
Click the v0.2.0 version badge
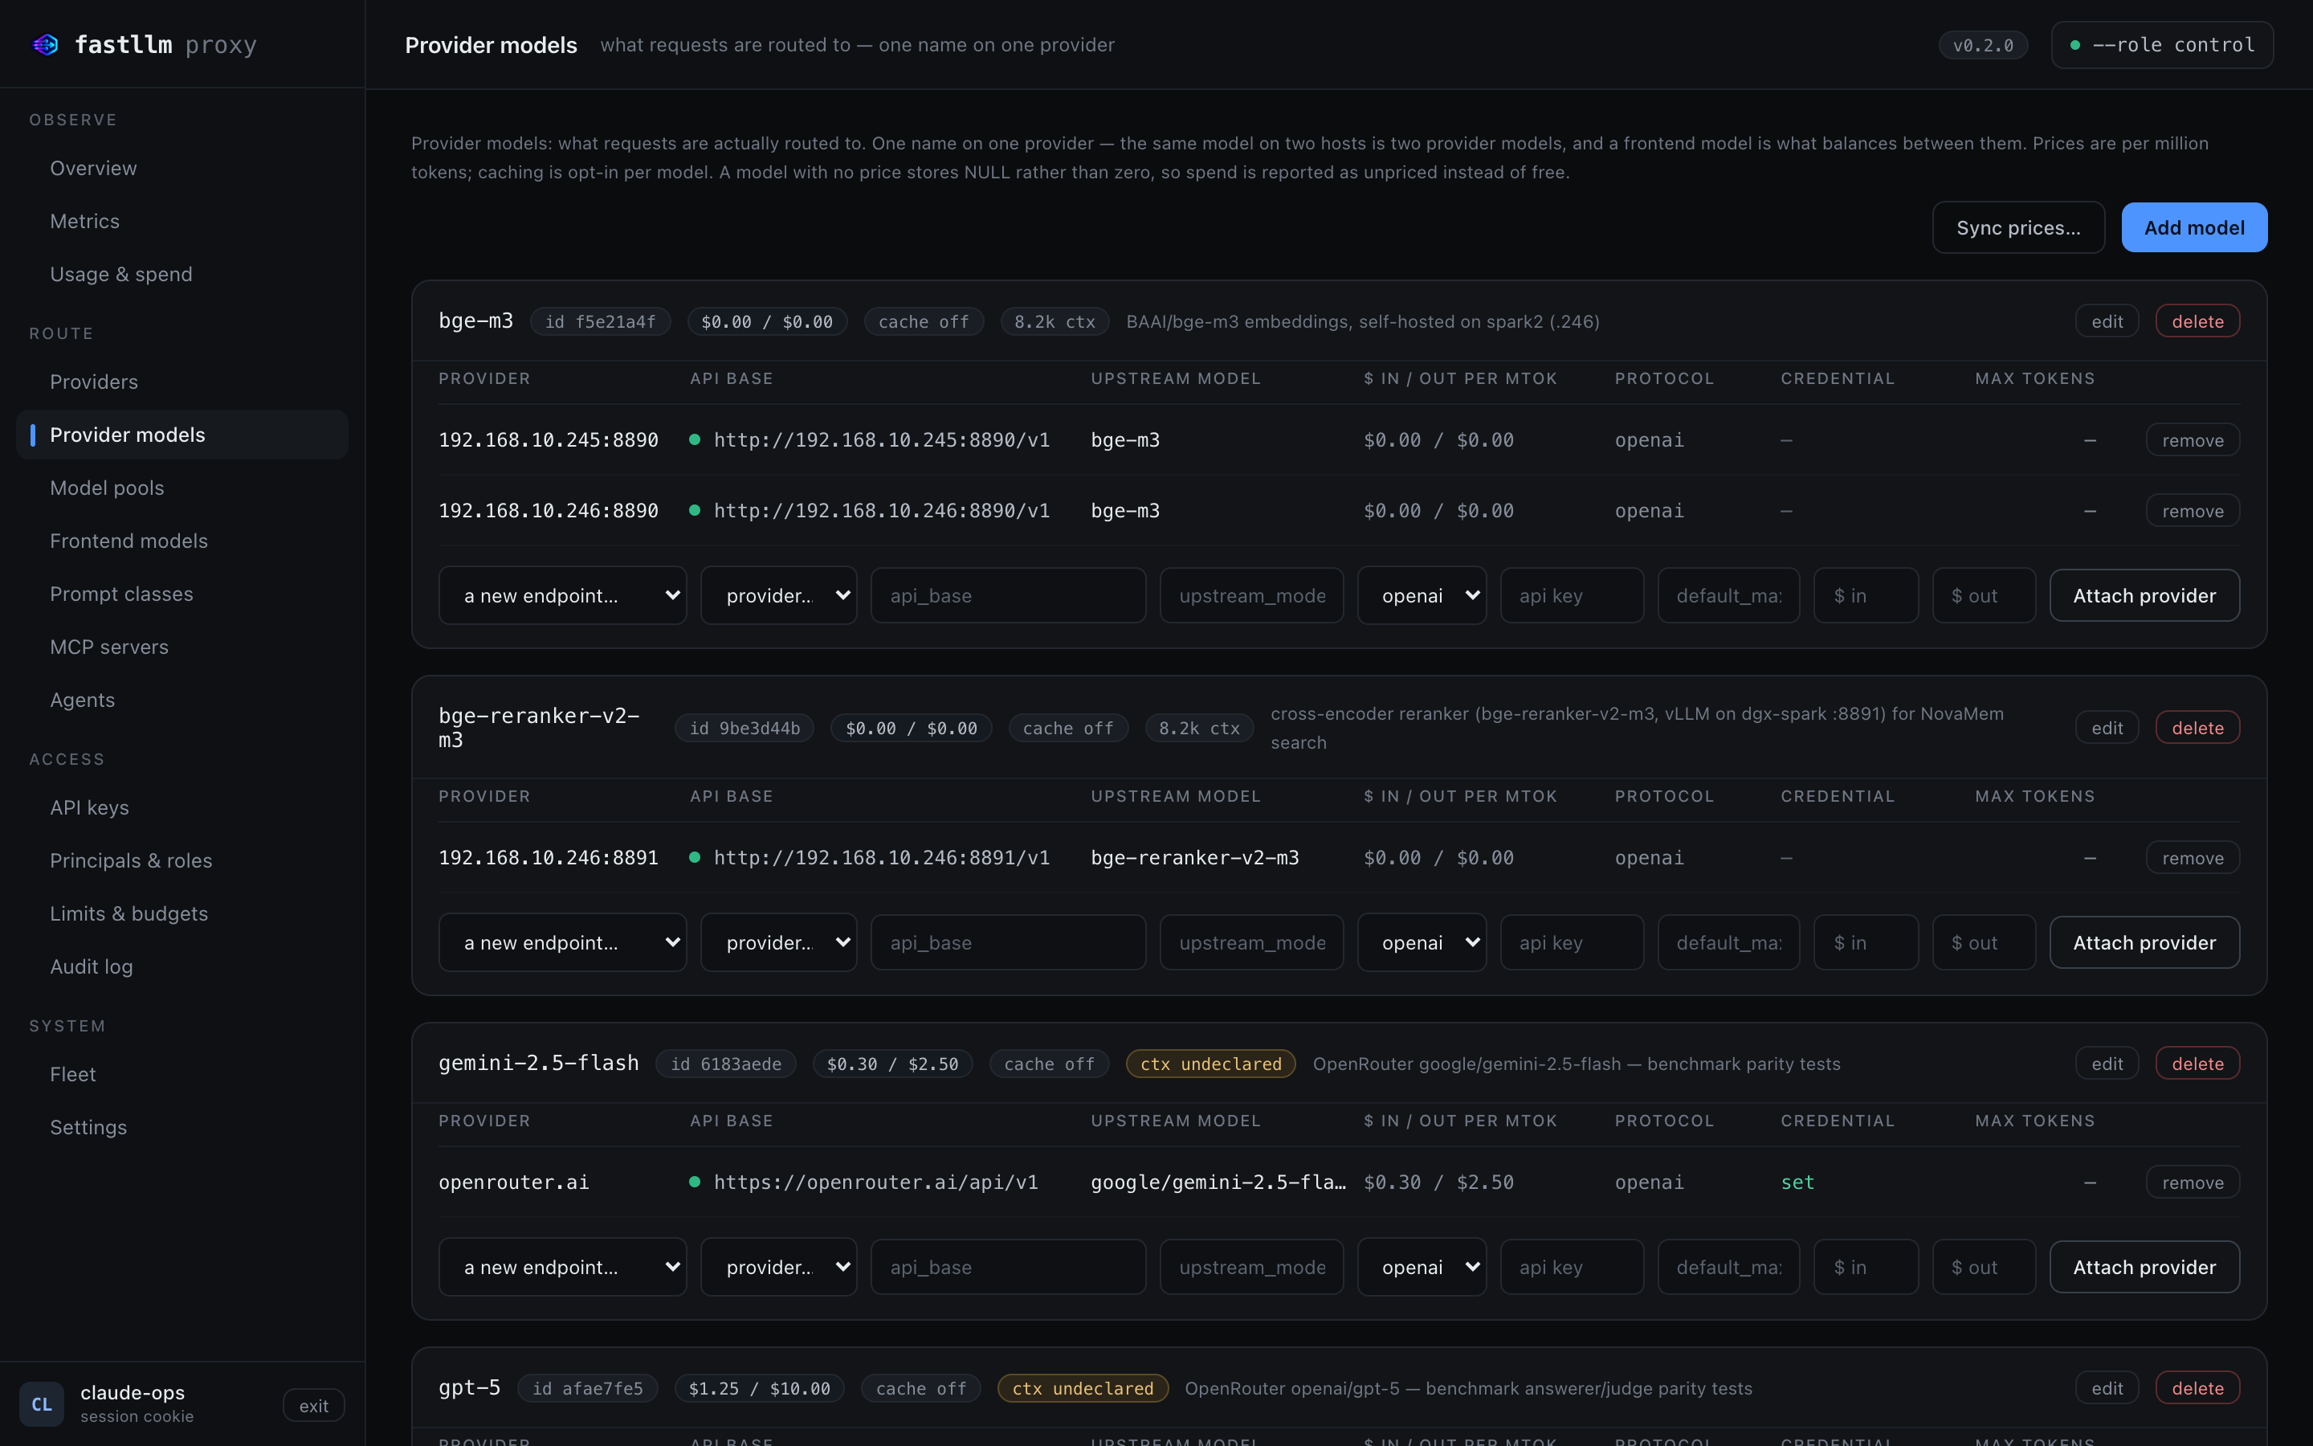pos(1982,45)
